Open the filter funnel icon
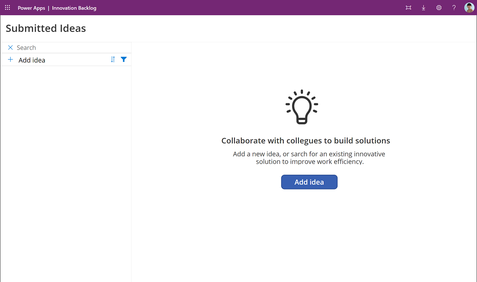The height and width of the screenshot is (282, 477). point(124,59)
